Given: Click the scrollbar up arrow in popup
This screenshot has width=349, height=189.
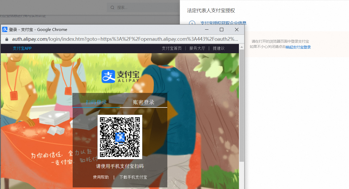Looking at the screenshot, I should click(x=242, y=47).
